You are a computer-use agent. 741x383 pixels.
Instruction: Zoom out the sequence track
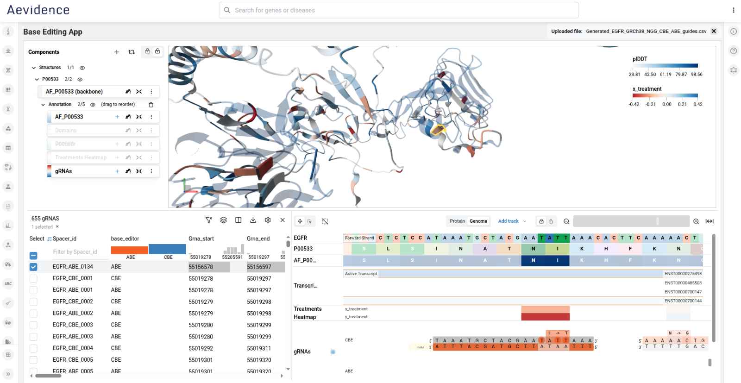[566, 221]
